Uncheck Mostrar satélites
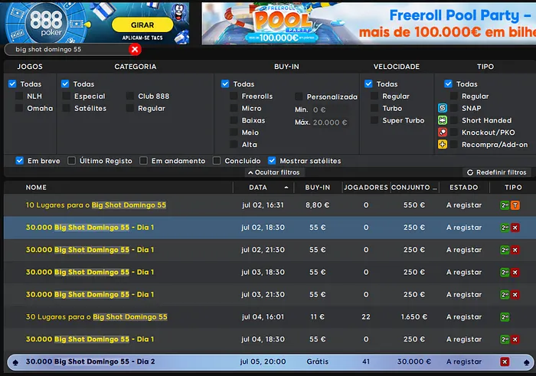536x376 pixels. click(x=272, y=161)
